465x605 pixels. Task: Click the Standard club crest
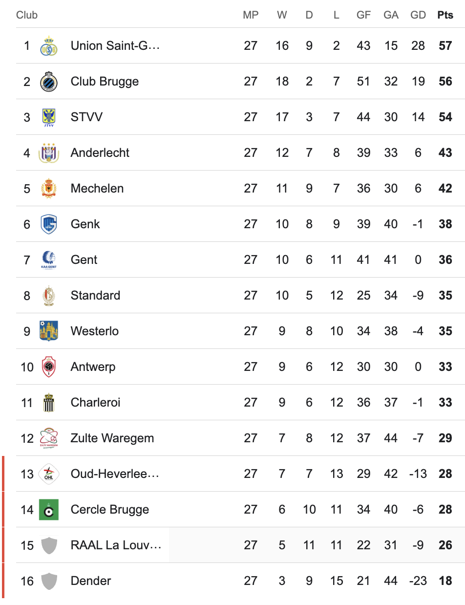click(x=49, y=296)
